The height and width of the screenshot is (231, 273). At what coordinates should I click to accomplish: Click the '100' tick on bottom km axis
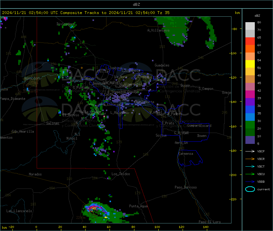pyautogui.click(x=157, y=227)
